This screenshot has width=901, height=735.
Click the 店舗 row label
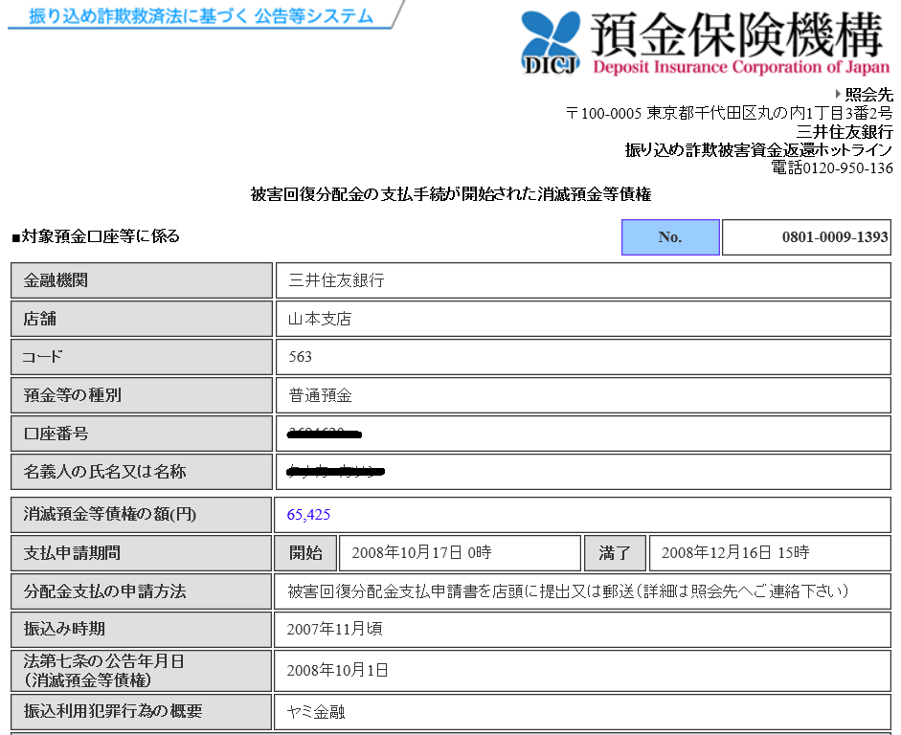[142, 319]
